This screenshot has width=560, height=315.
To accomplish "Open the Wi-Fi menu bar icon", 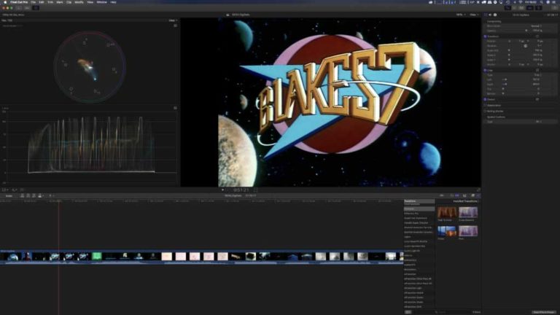I will pyautogui.click(x=520, y=2).
